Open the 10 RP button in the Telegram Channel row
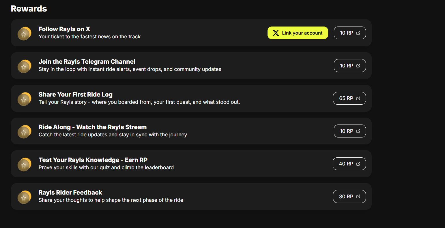This screenshot has height=228, width=445. tap(349, 66)
